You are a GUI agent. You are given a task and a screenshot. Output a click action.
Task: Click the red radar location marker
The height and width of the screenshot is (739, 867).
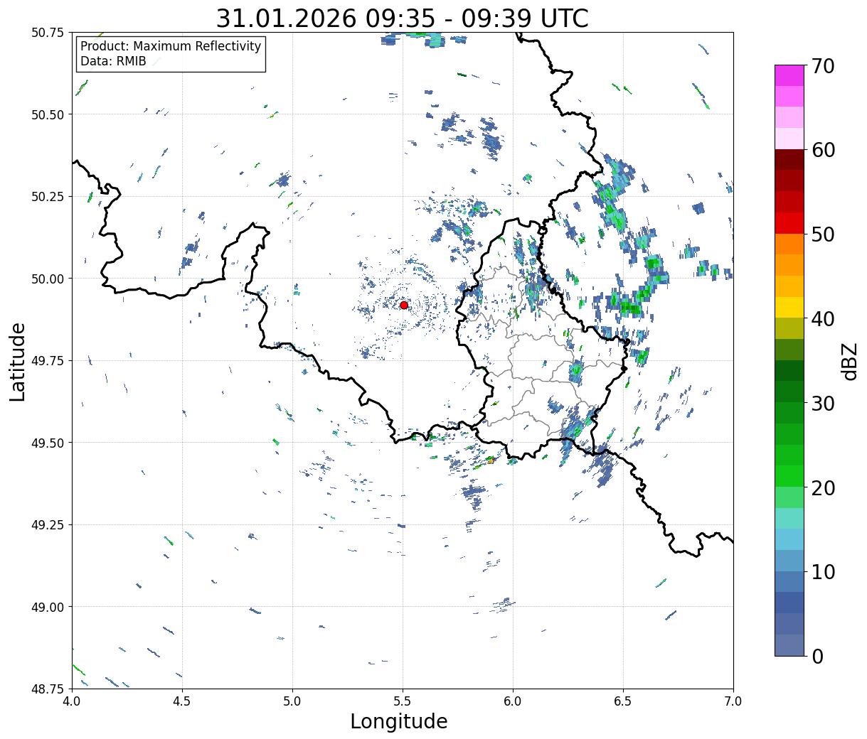coord(404,305)
